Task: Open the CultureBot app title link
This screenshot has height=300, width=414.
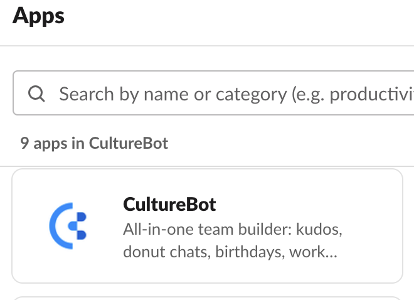Action: 169,205
